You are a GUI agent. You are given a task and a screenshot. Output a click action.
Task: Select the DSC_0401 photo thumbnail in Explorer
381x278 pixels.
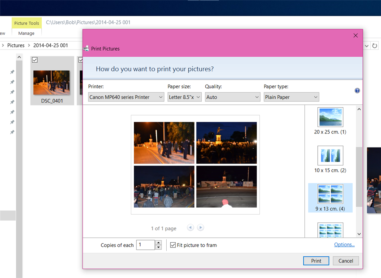click(x=51, y=82)
